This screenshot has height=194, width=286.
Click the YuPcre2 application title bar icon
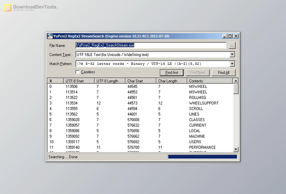(x=50, y=36)
